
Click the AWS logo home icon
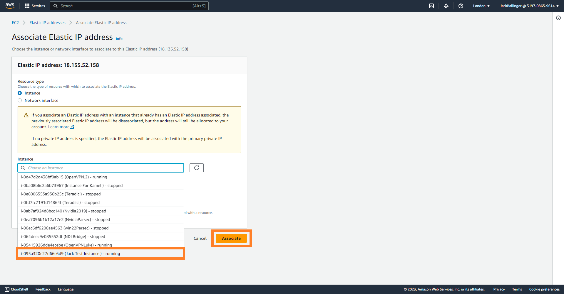(x=10, y=6)
